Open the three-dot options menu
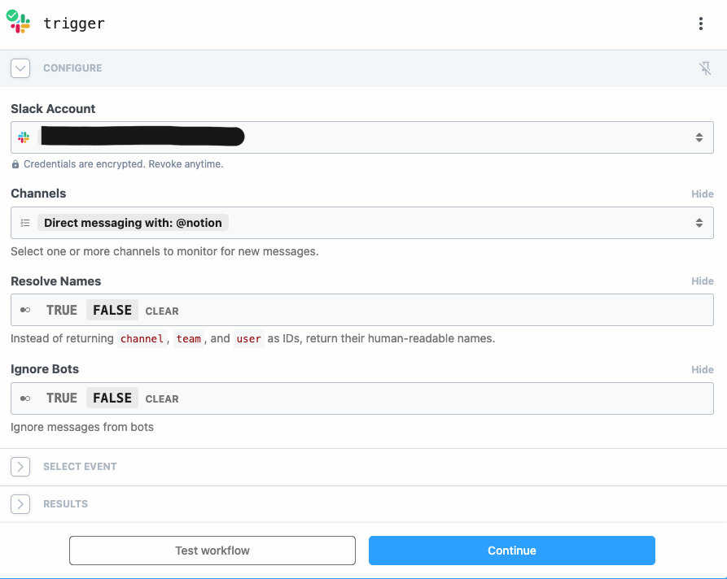 700,24
